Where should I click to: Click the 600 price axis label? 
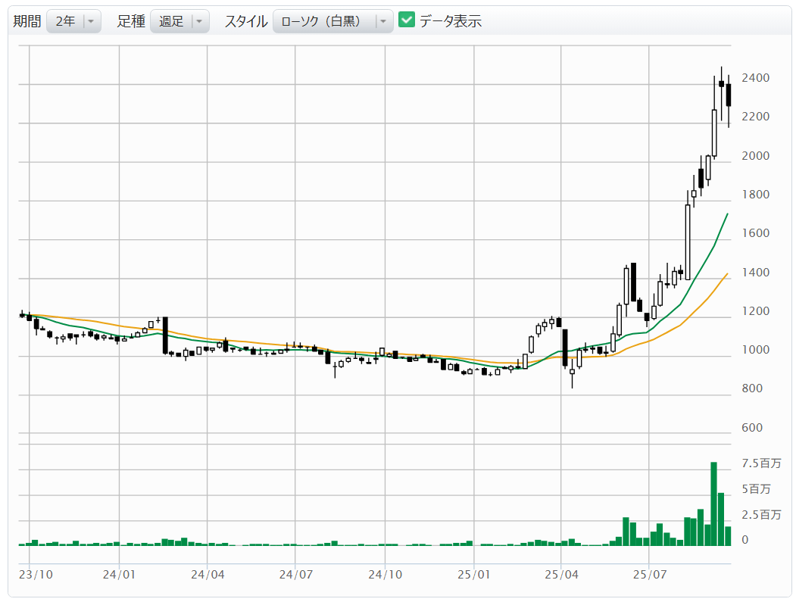(x=752, y=428)
